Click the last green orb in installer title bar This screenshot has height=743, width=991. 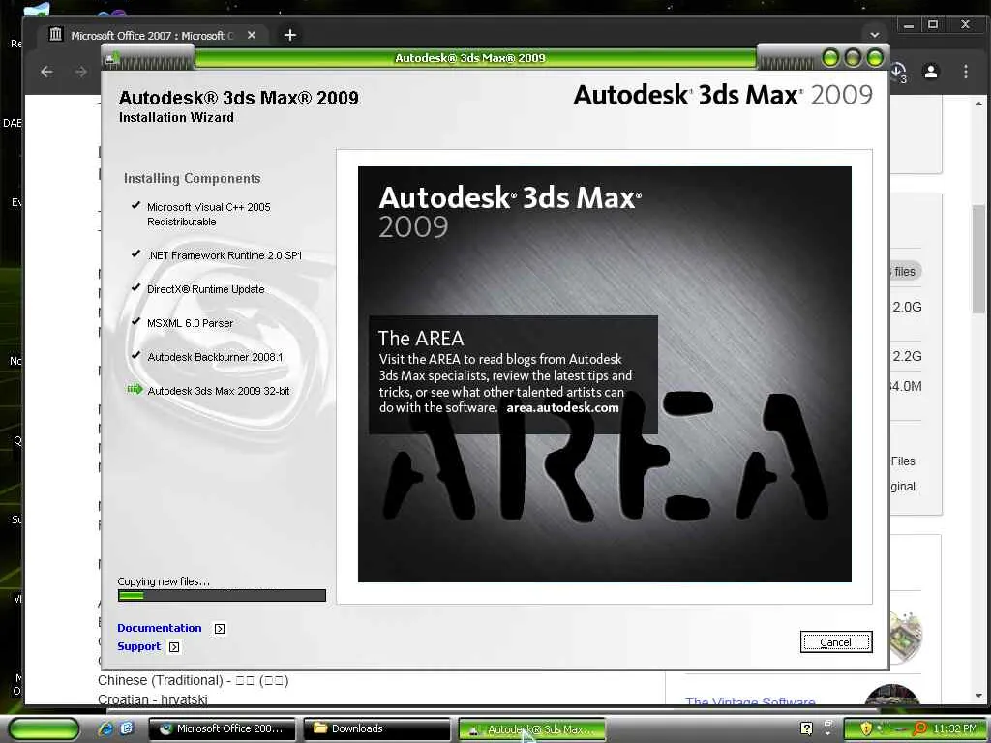click(x=875, y=58)
